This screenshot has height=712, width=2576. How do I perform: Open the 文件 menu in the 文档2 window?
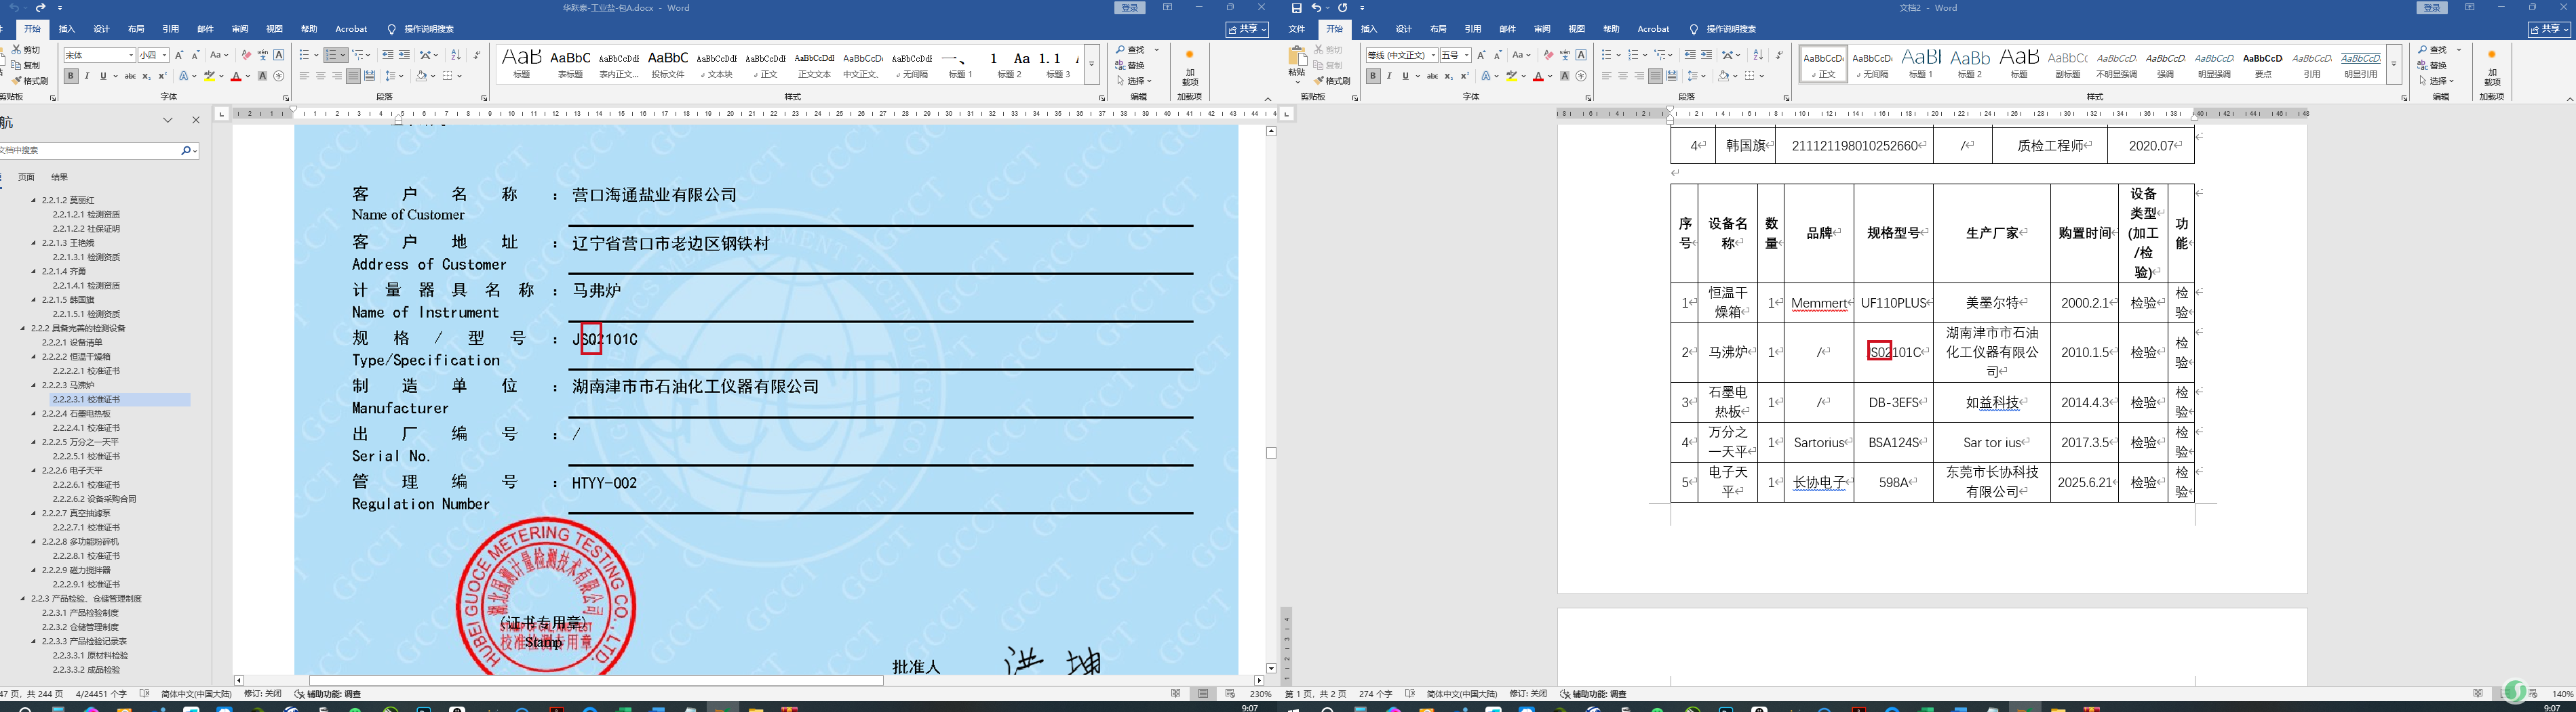point(1297,29)
